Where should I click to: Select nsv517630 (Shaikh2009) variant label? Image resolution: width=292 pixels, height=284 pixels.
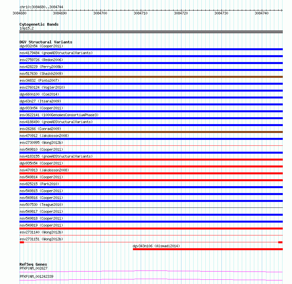(x=41, y=74)
